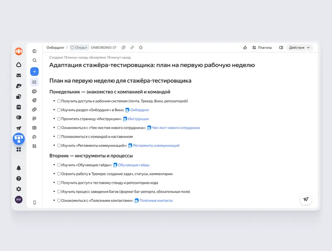Screen dimensions: 332x251
Task: Click the issue key ONBORDING-27 text
Action: (104, 48)
